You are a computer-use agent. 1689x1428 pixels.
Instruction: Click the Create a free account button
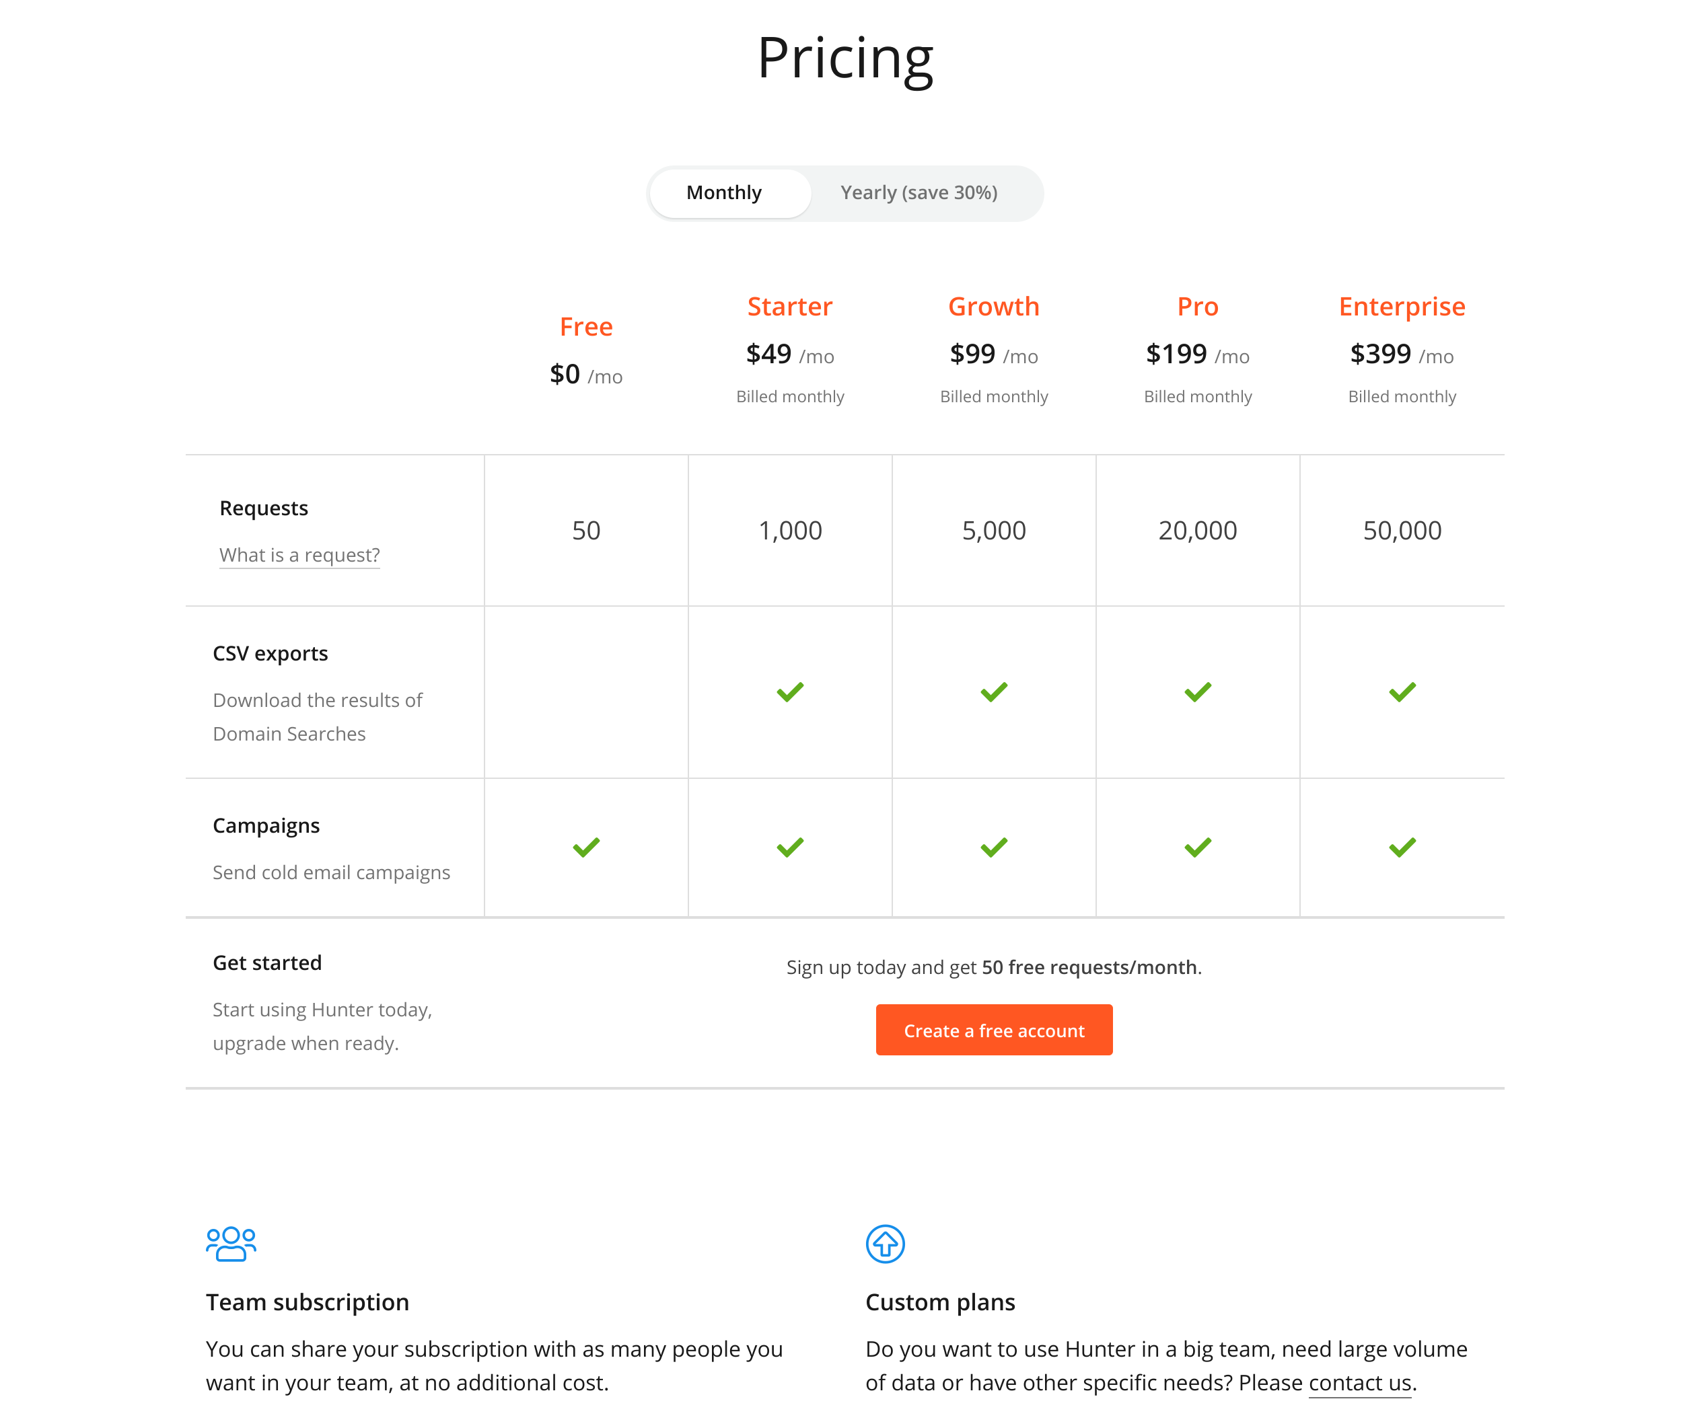click(993, 1030)
